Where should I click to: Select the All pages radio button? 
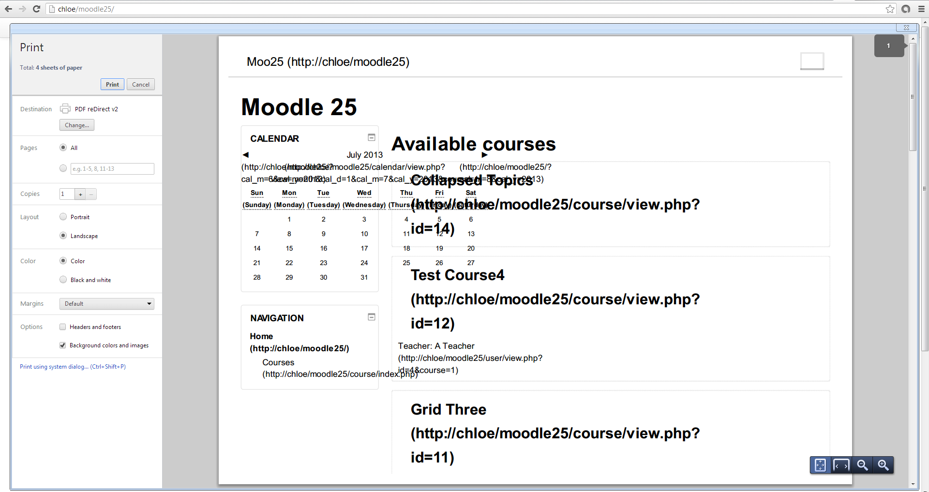[63, 148]
